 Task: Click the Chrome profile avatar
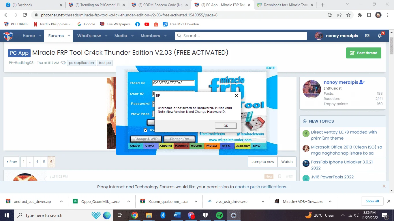[x=378, y=15]
